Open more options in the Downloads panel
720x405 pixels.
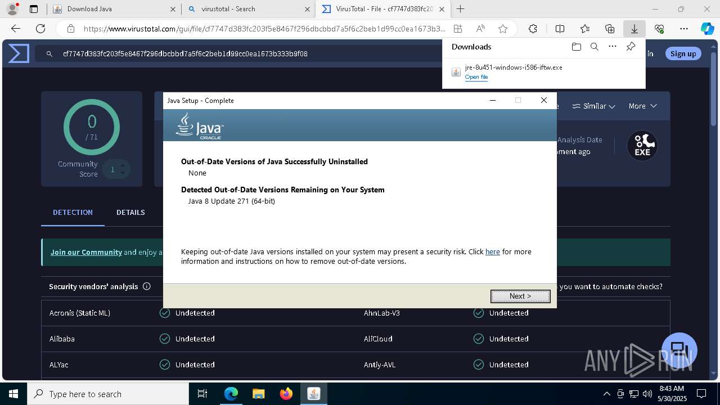[612, 47]
